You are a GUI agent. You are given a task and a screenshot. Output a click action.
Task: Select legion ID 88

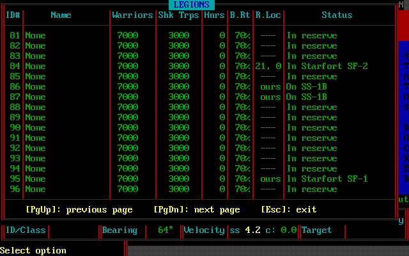tap(200, 107)
